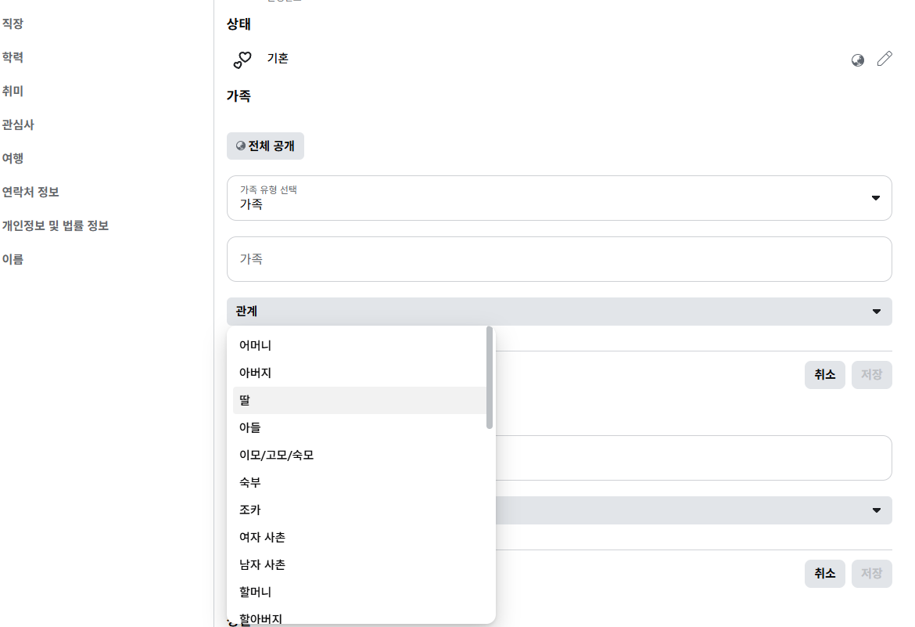This screenshot has height=627, width=915.
Task: Select 연락처 정보 from the sidebar
Action: pyautogui.click(x=33, y=191)
